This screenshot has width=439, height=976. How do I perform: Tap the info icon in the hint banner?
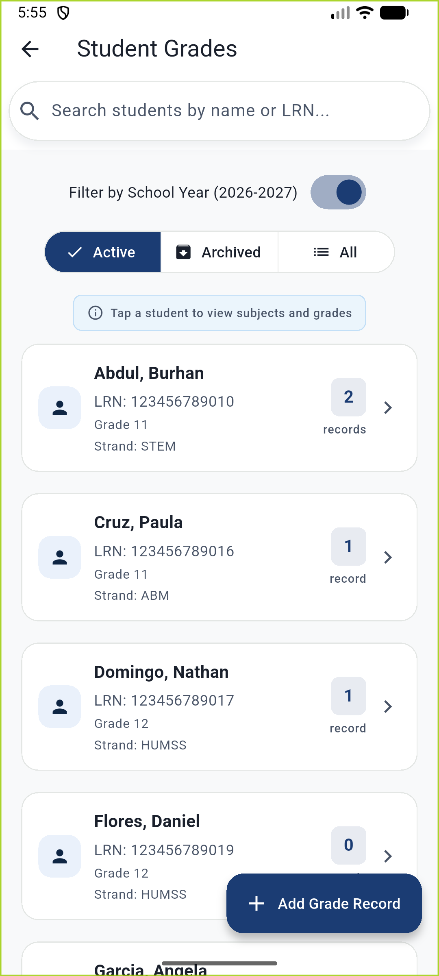coord(96,313)
